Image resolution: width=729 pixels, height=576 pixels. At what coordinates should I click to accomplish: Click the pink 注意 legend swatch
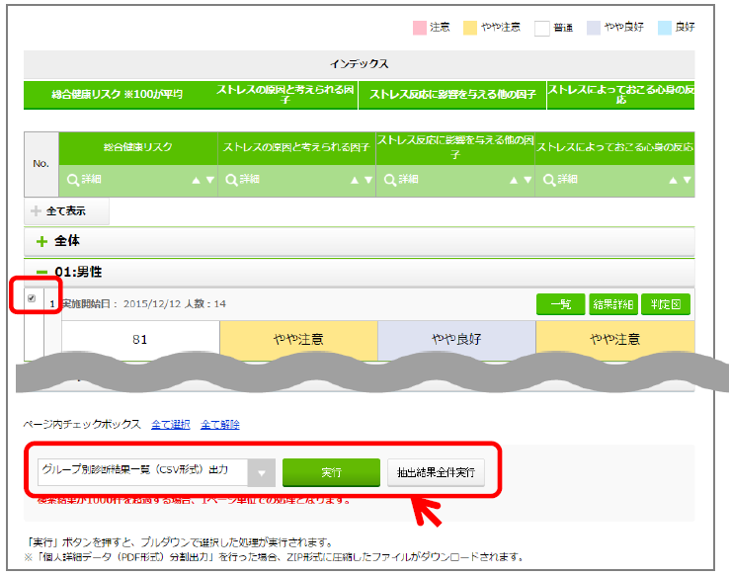coord(420,28)
